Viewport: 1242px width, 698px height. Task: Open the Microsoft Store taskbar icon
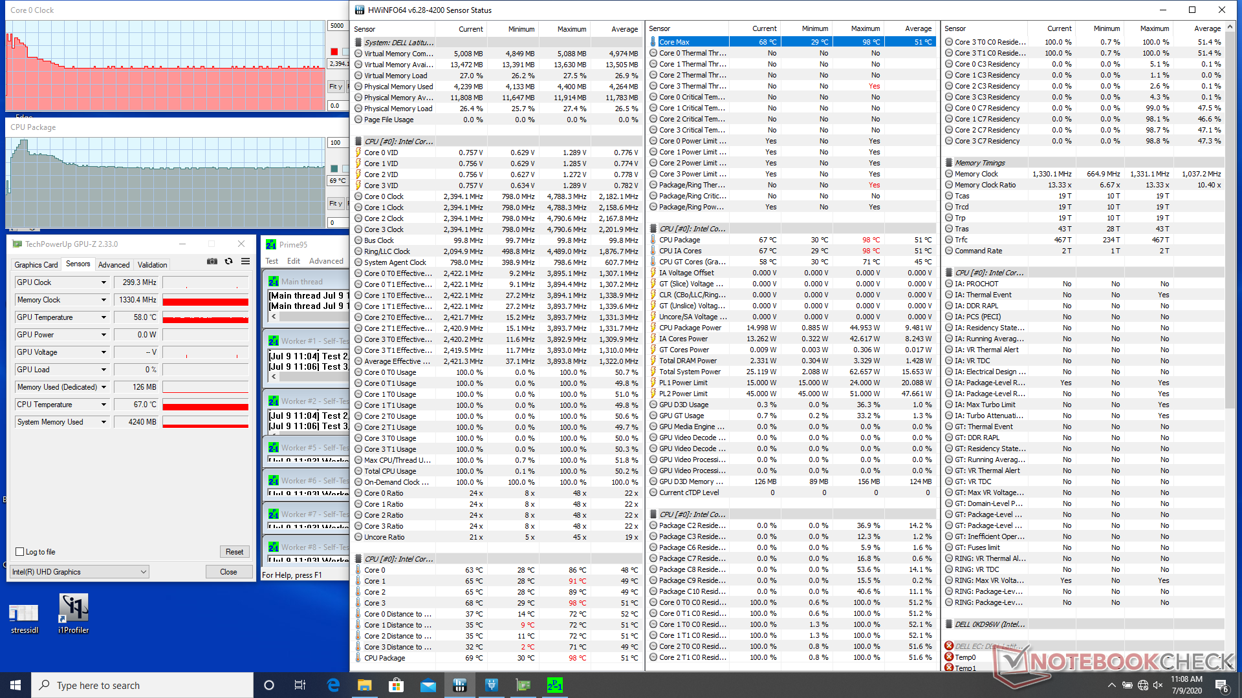click(396, 685)
